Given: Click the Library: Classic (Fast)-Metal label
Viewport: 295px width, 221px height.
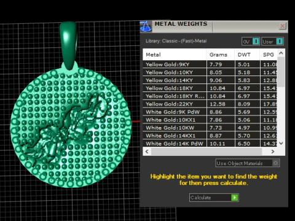Looking at the screenshot, I should click(x=176, y=41).
